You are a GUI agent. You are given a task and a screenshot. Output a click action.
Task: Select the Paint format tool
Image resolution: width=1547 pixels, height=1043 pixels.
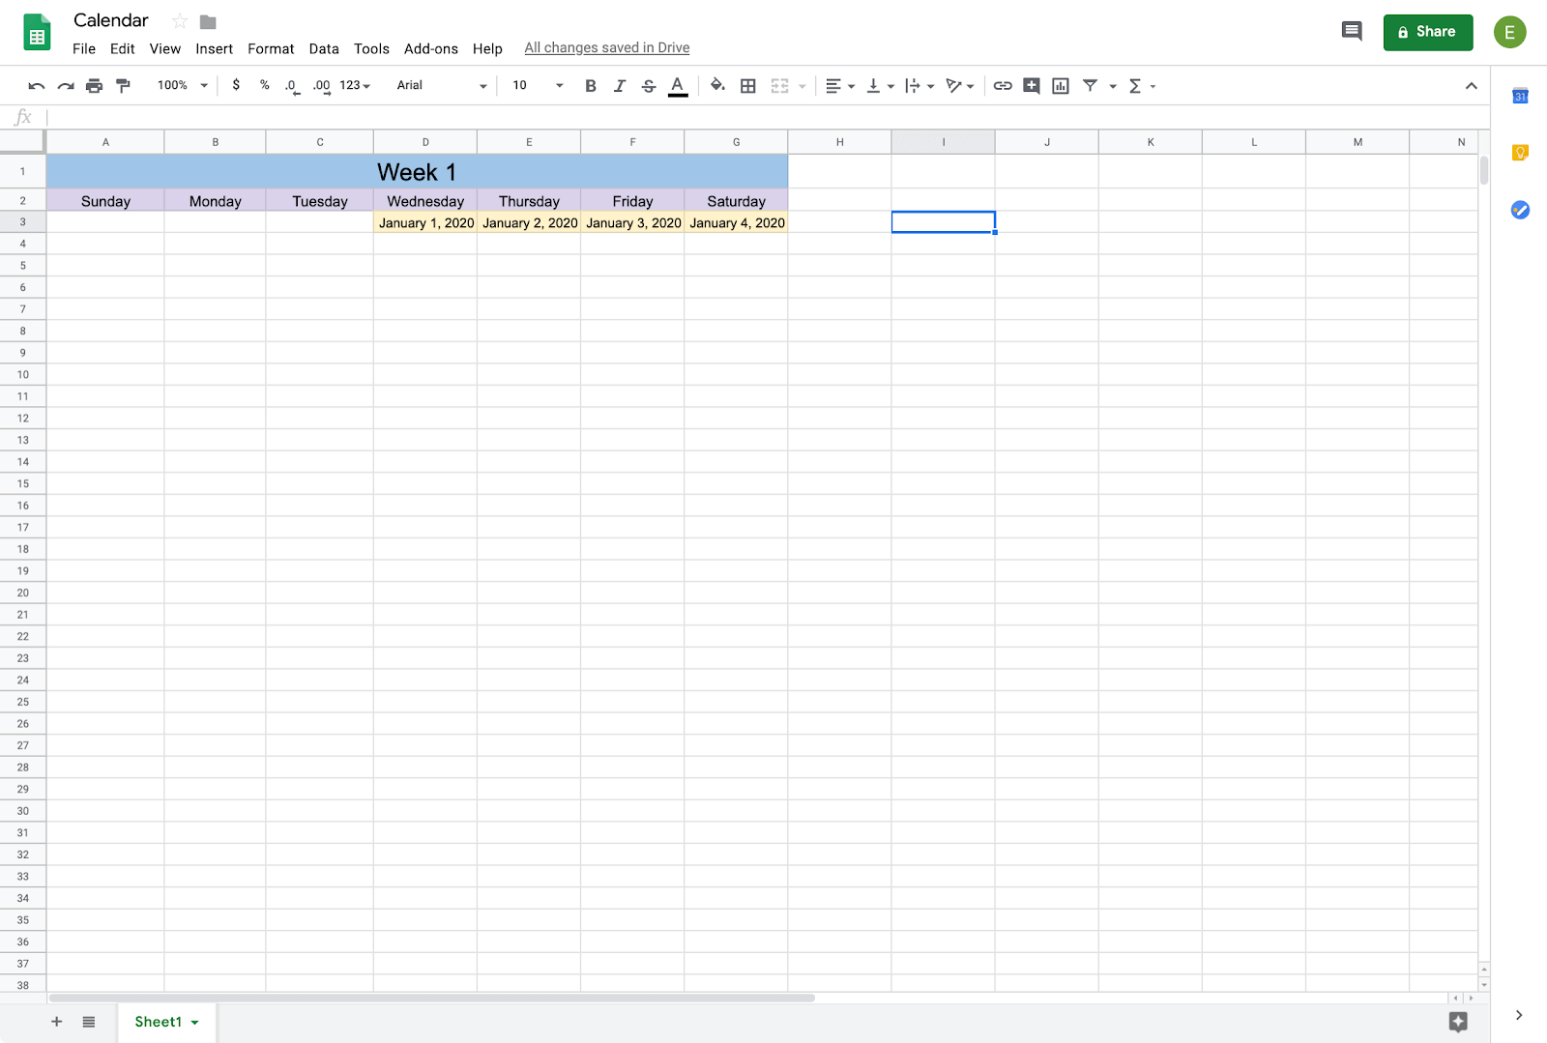pyautogui.click(x=123, y=86)
